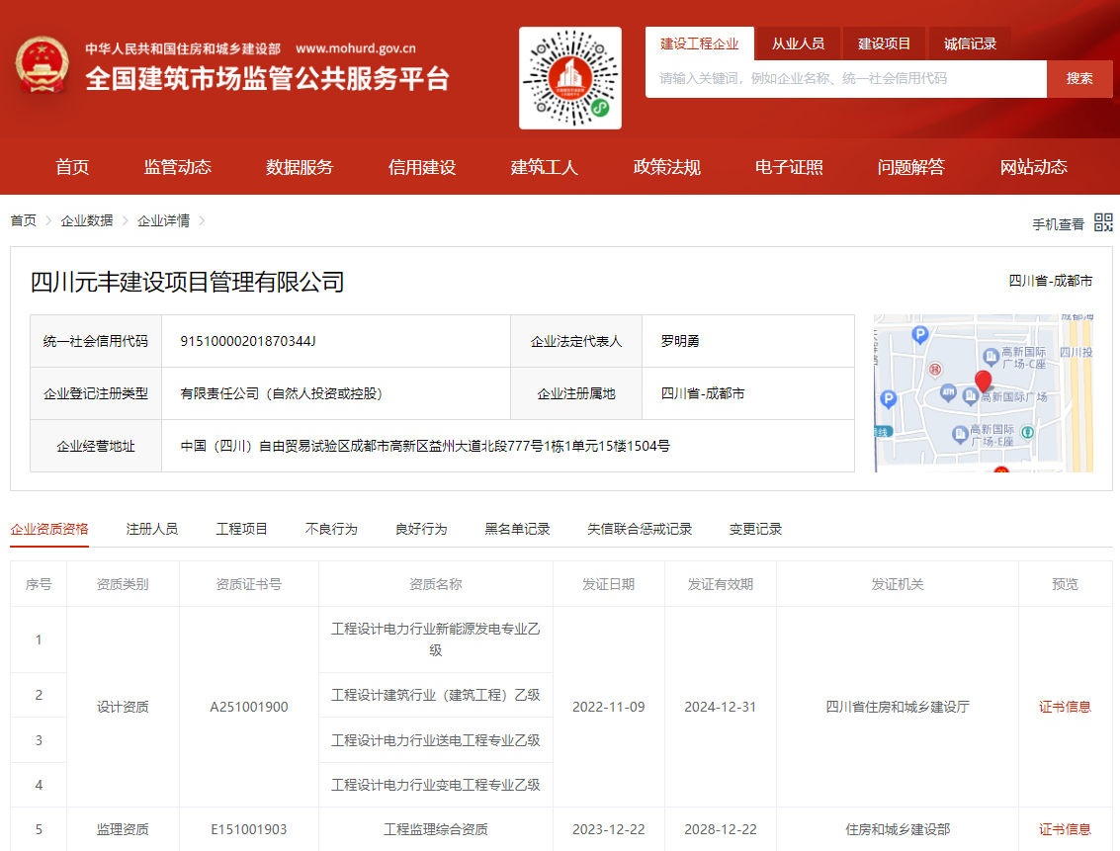This screenshot has height=851, width=1120.
Task: Click the parking P icon on the map
Action: [x=920, y=334]
